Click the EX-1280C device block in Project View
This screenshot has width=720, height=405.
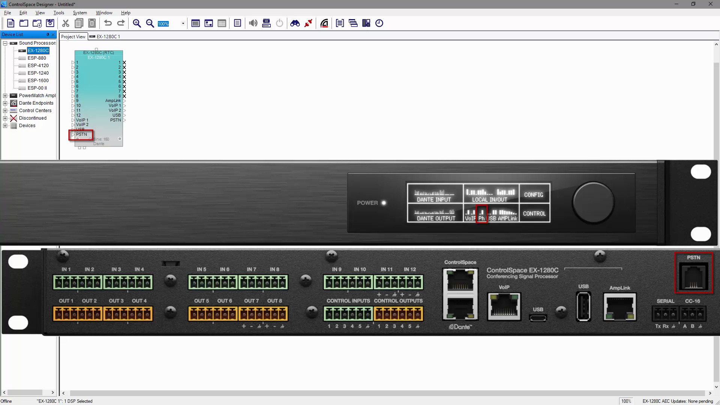click(99, 98)
